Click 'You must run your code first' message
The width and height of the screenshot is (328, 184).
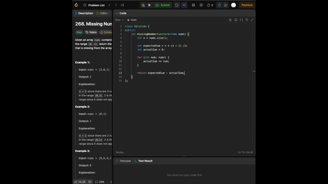coord(184,175)
